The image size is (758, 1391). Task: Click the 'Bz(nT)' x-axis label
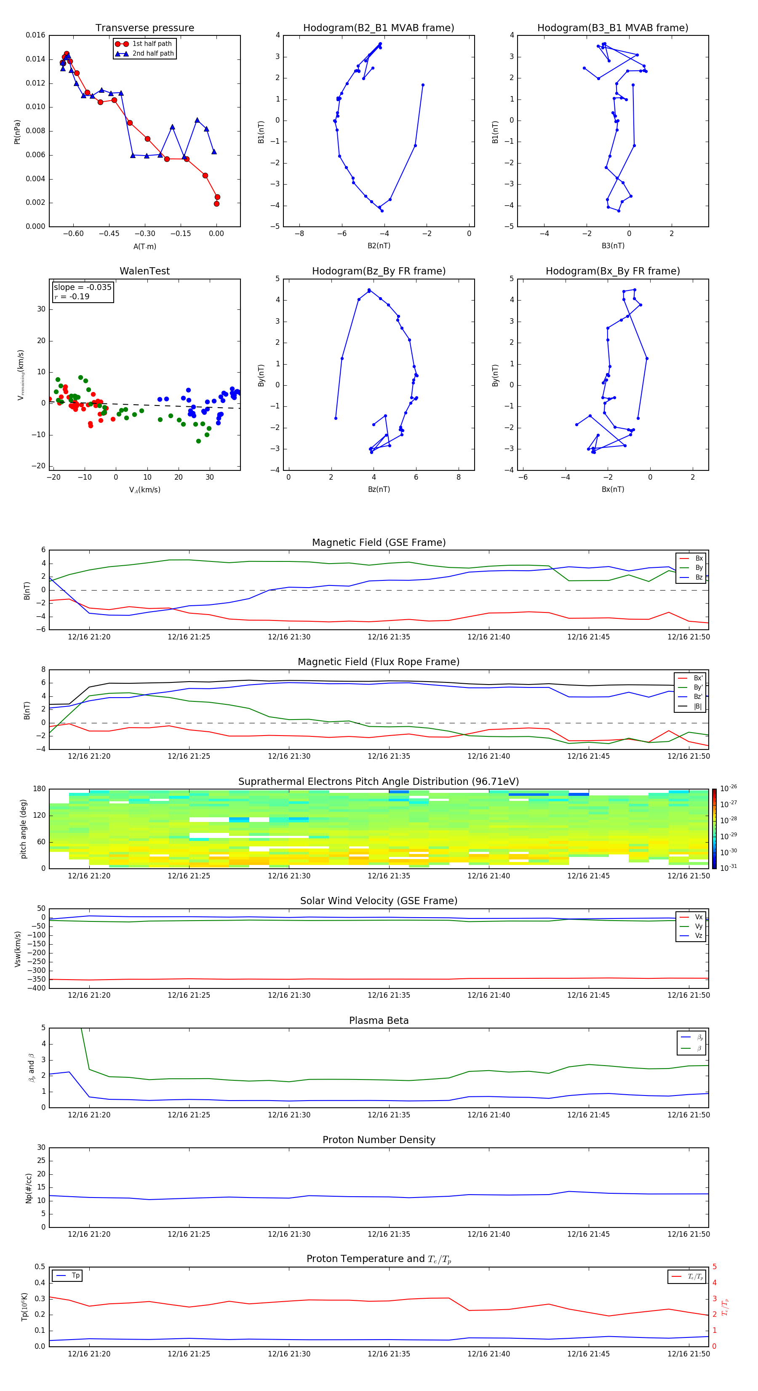pyautogui.click(x=379, y=490)
